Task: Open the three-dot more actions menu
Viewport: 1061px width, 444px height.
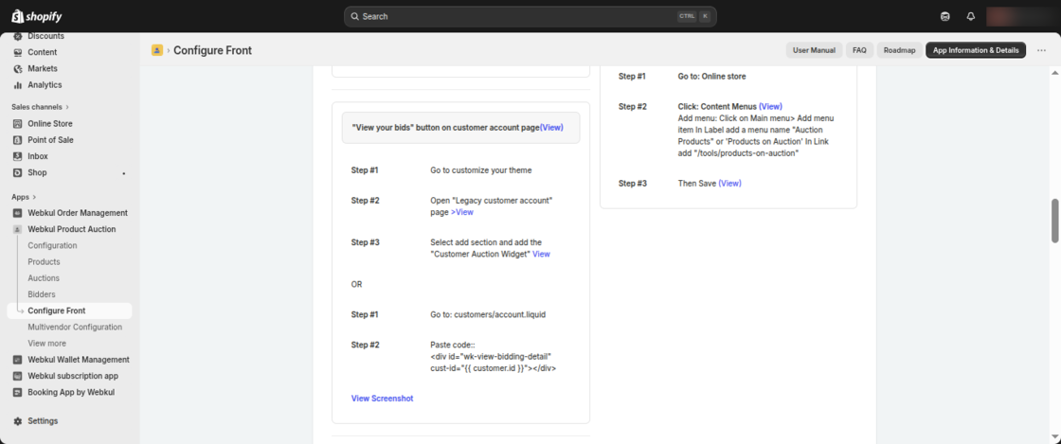Action: point(1041,50)
